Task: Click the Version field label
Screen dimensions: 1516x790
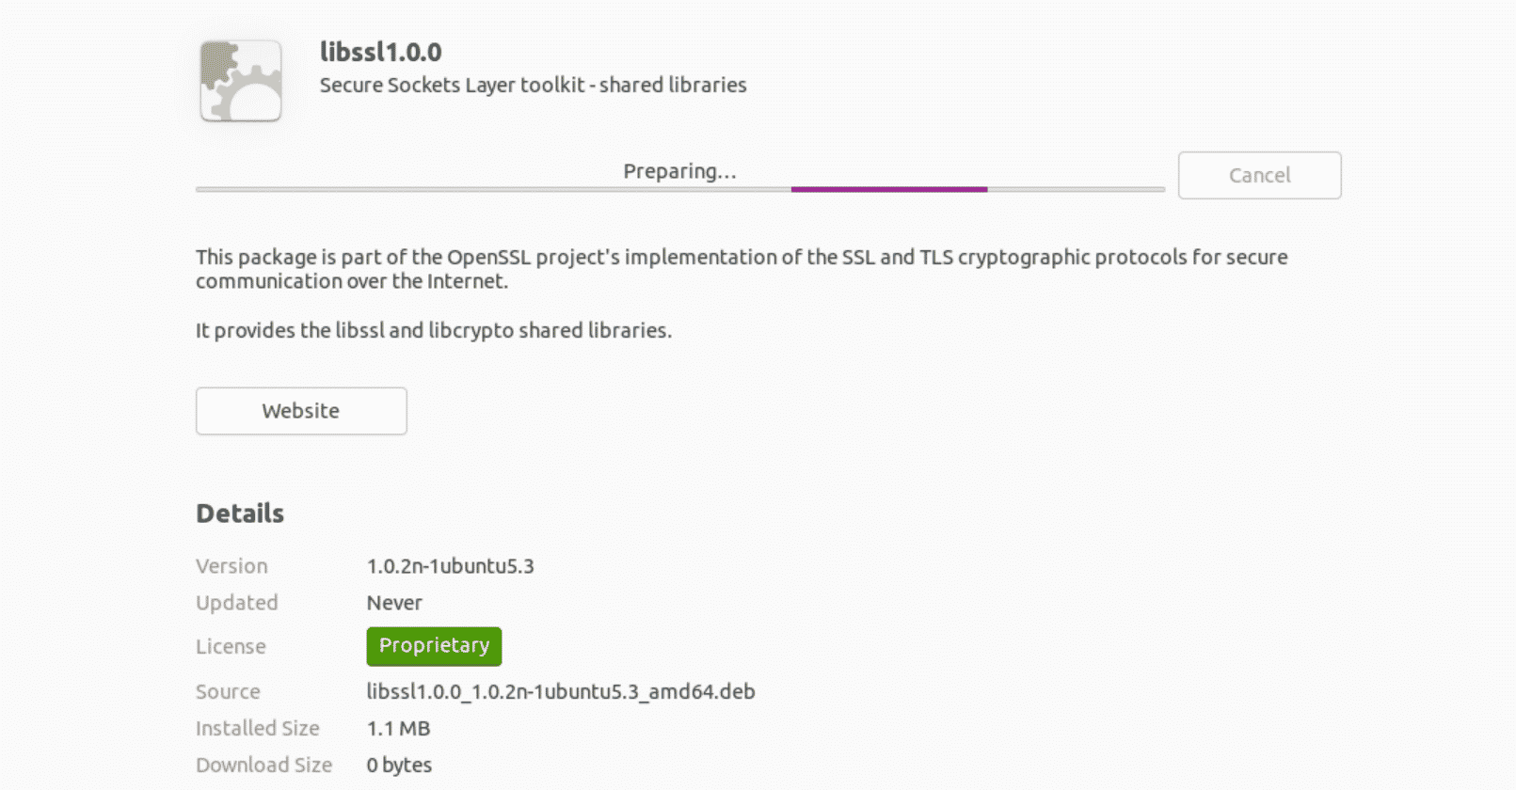Action: tap(231, 566)
